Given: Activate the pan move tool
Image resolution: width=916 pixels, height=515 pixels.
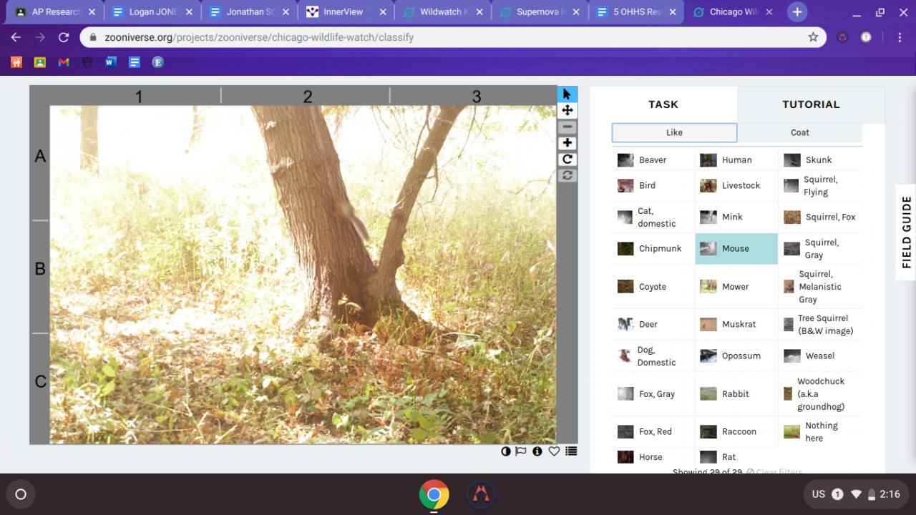Looking at the screenshot, I should coord(567,110).
